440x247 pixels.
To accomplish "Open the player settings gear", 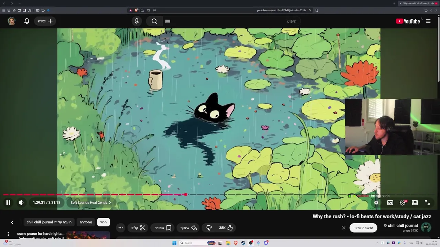I will 403,203.
